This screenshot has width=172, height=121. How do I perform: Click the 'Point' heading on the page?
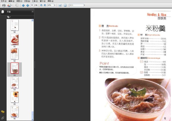(x=104, y=64)
